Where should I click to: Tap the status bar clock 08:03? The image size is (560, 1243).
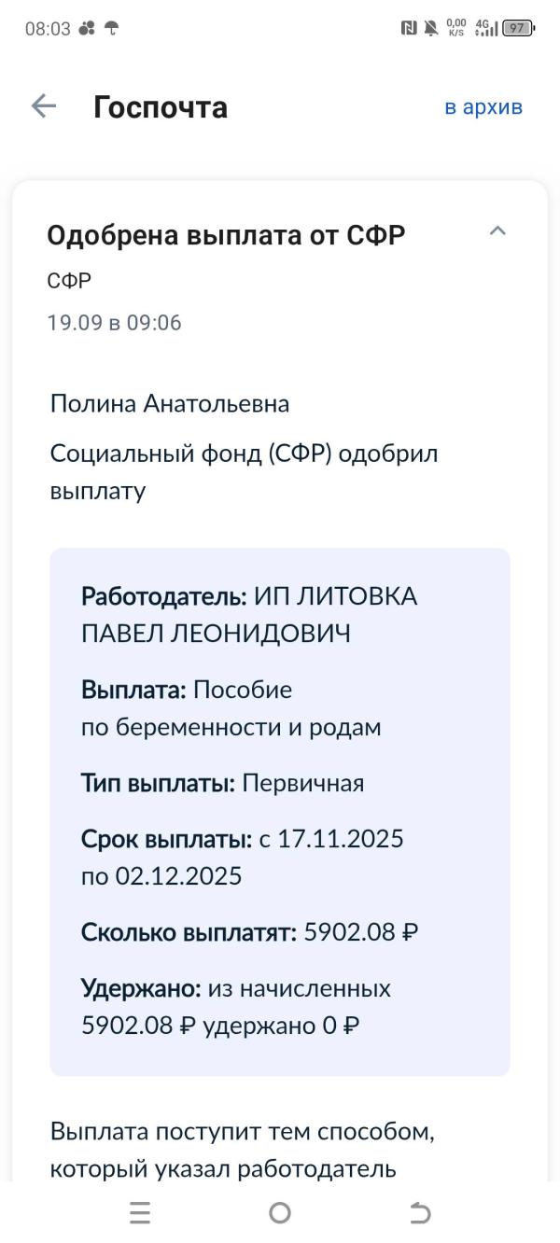coord(48,29)
